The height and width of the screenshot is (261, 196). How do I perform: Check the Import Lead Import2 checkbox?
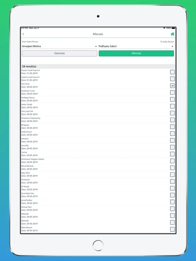(x=172, y=72)
